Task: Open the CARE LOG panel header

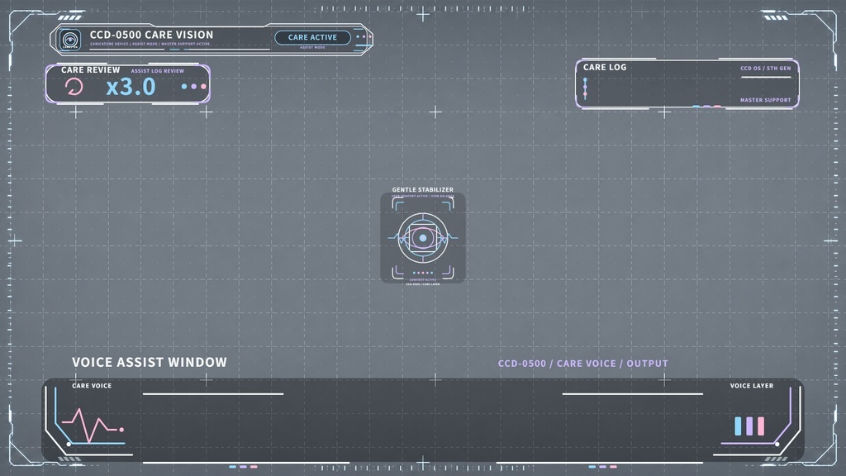Action: (605, 68)
